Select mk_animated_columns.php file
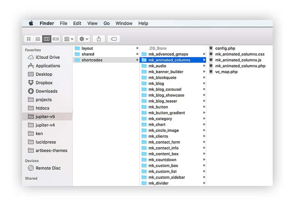 pos(240,66)
